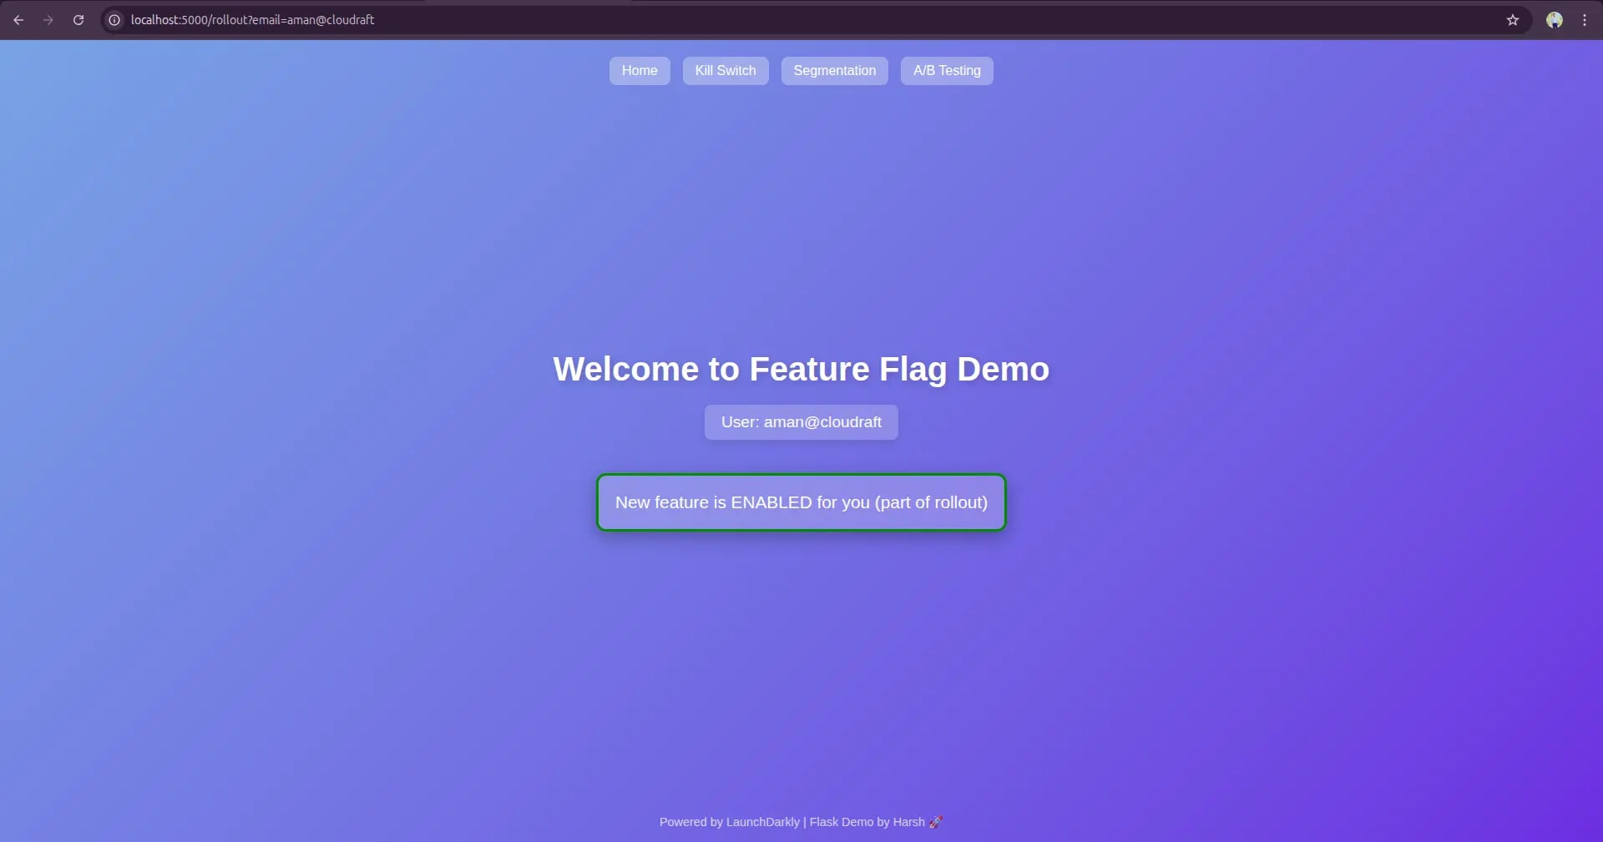Click the browser forward arrow

(x=48, y=20)
